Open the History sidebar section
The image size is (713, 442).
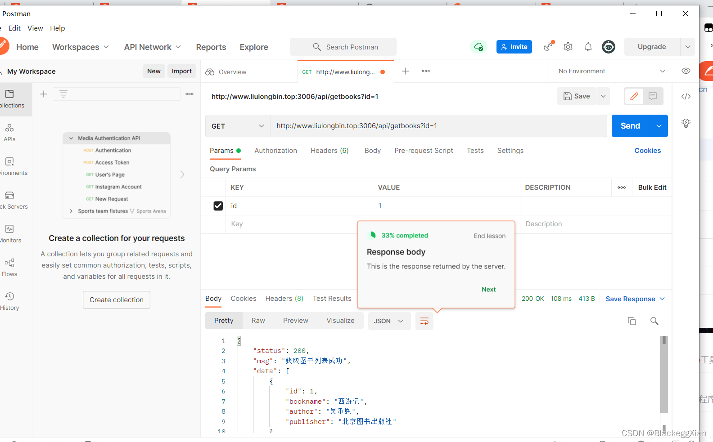(x=9, y=301)
